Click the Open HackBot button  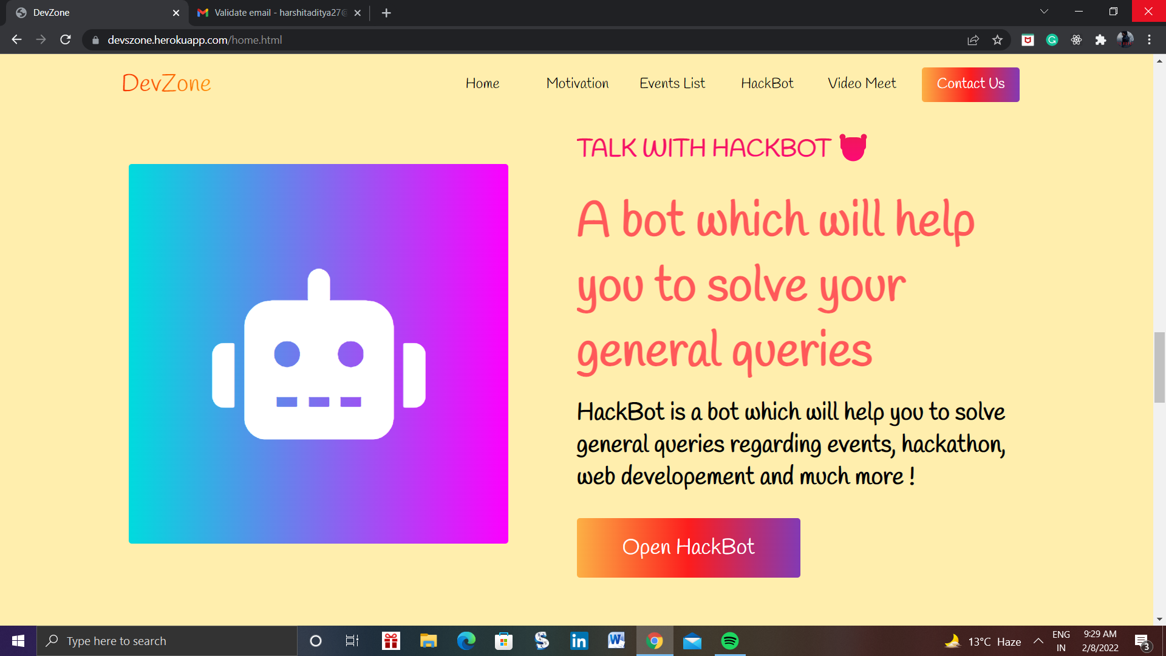pos(688,547)
